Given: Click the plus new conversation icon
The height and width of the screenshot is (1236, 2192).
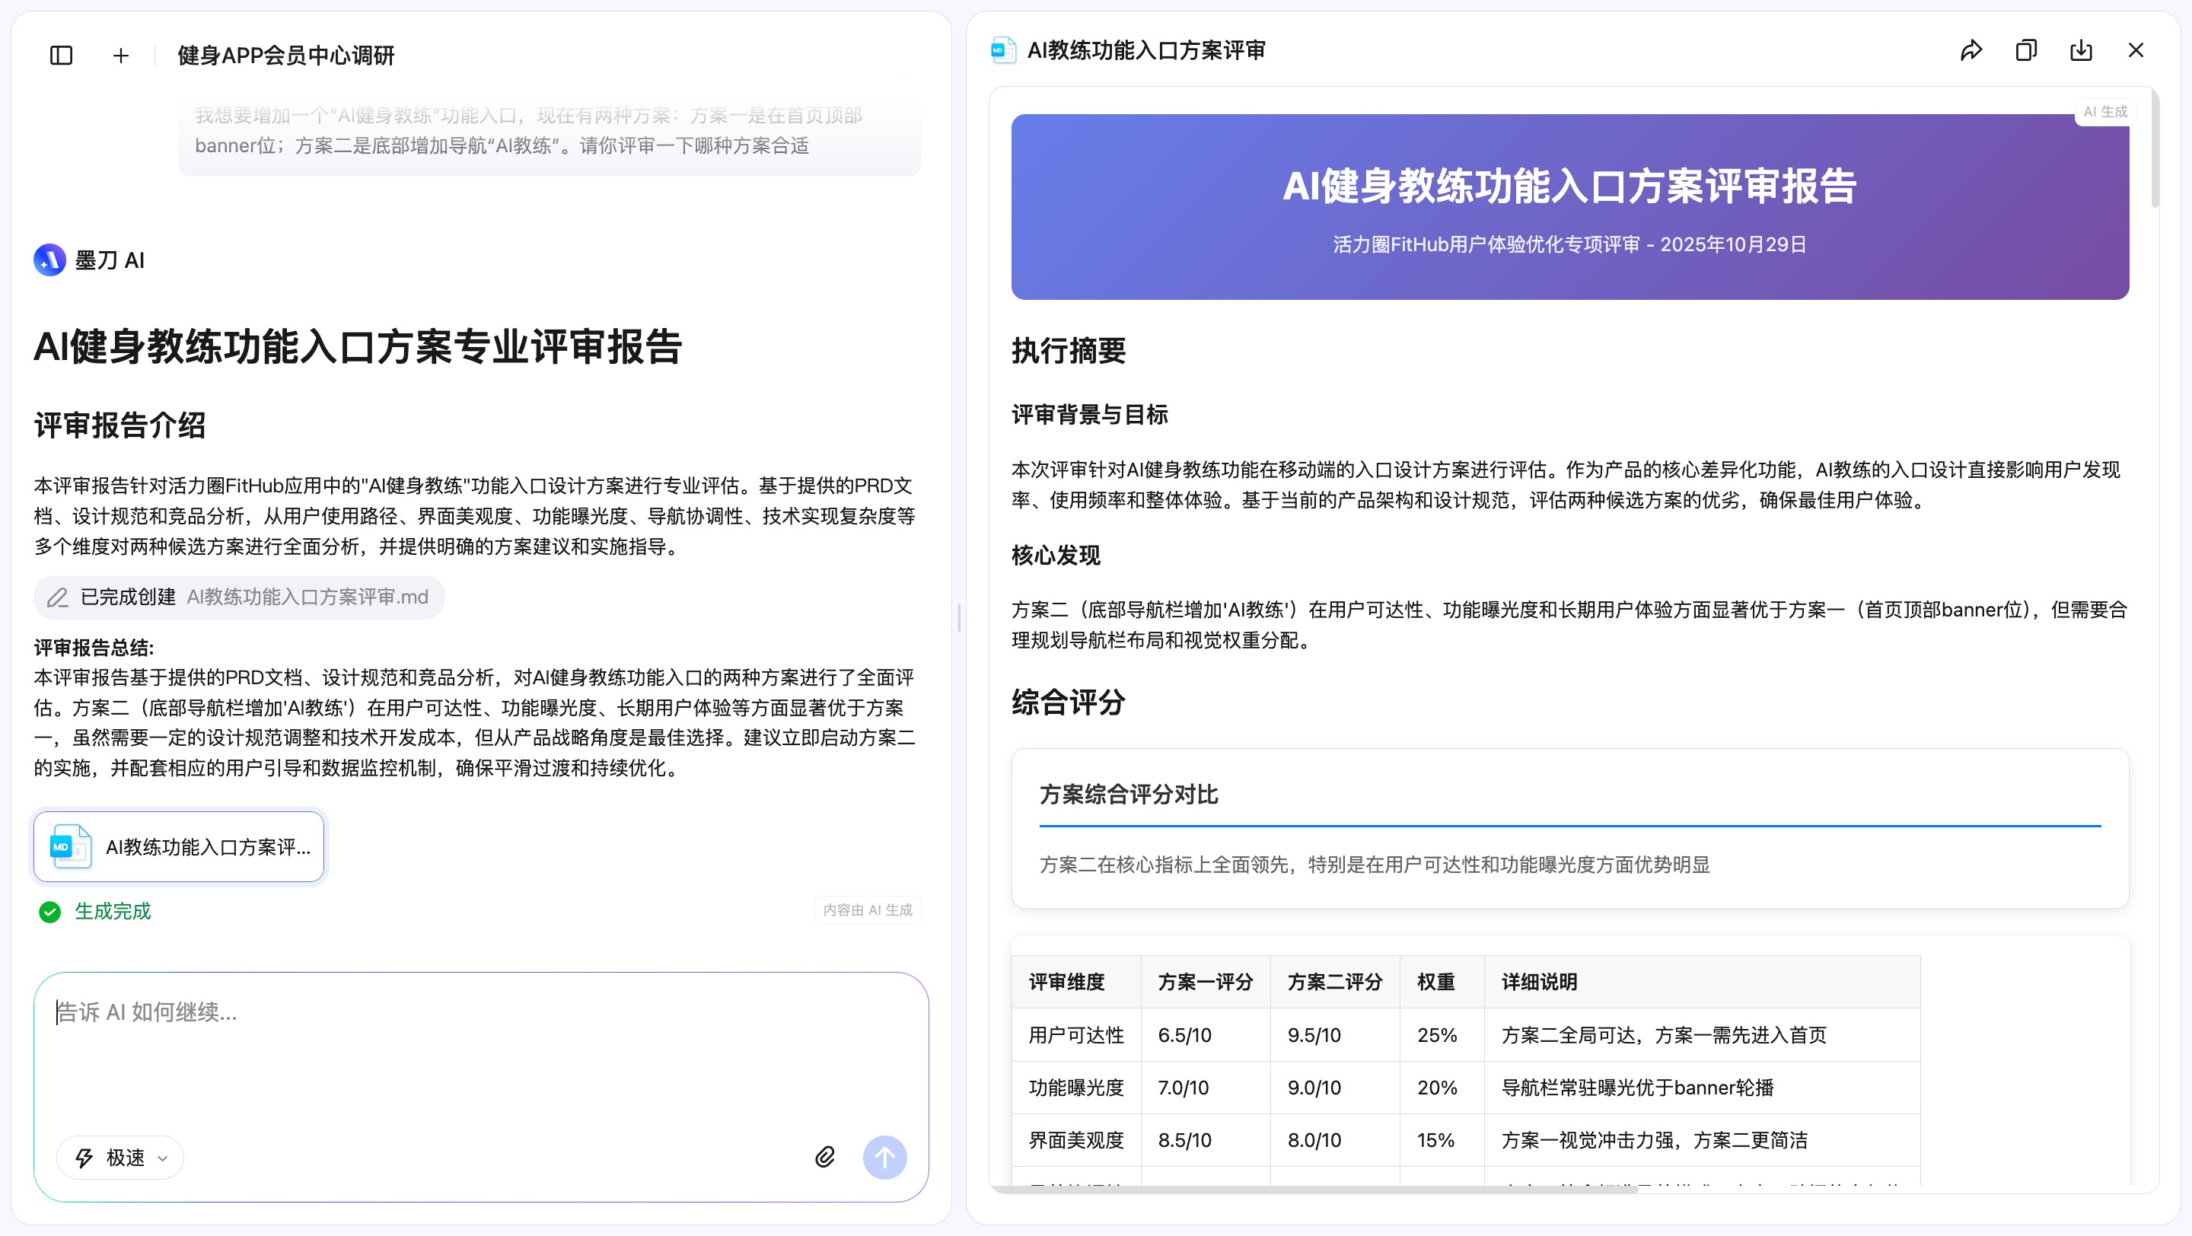Looking at the screenshot, I should click(121, 56).
